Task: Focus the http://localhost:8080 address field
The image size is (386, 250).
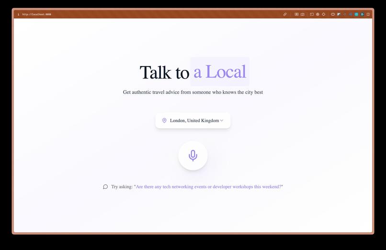Action: tap(37, 14)
